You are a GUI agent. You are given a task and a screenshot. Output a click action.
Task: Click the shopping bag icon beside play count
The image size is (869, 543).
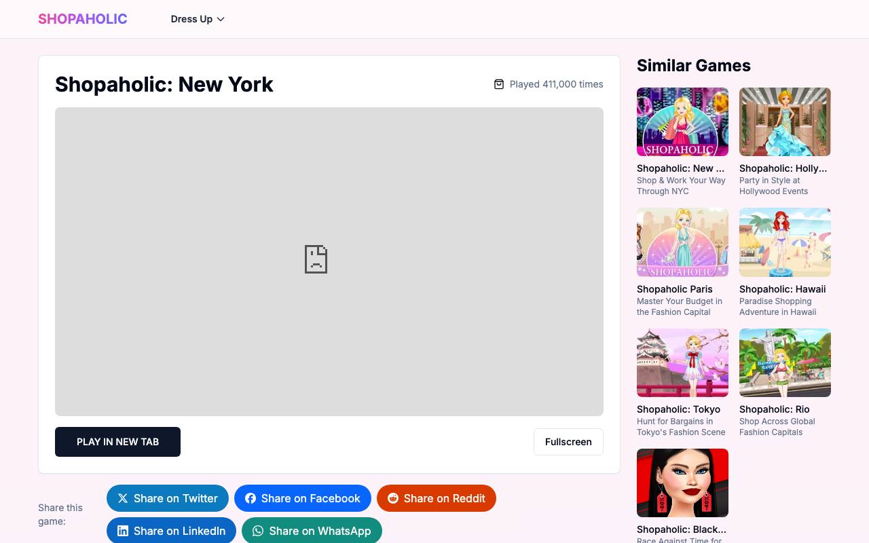(x=499, y=84)
